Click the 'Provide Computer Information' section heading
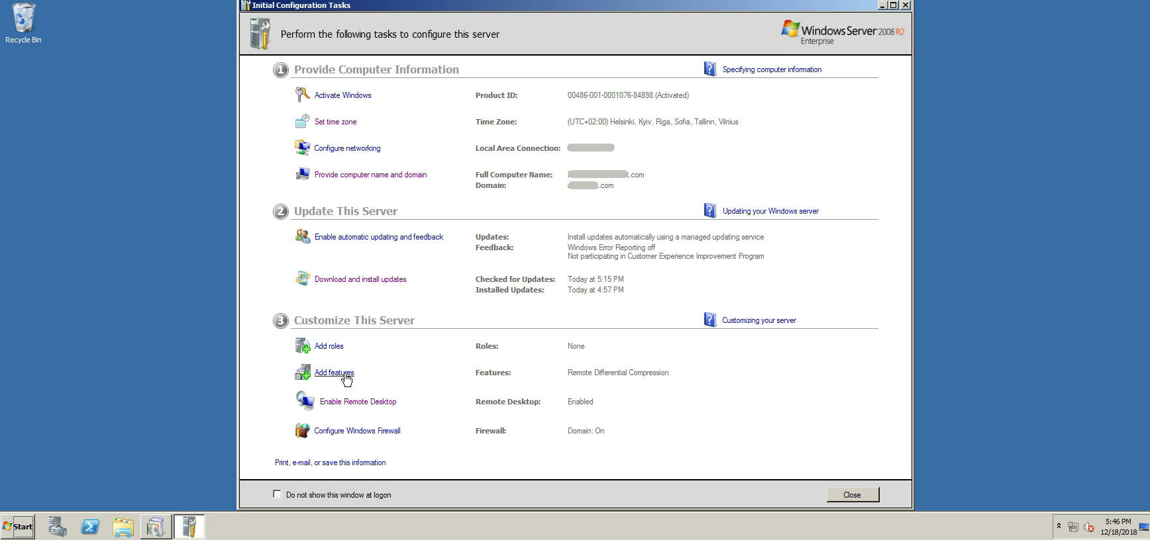This screenshot has height=540, width=1150. (x=376, y=69)
